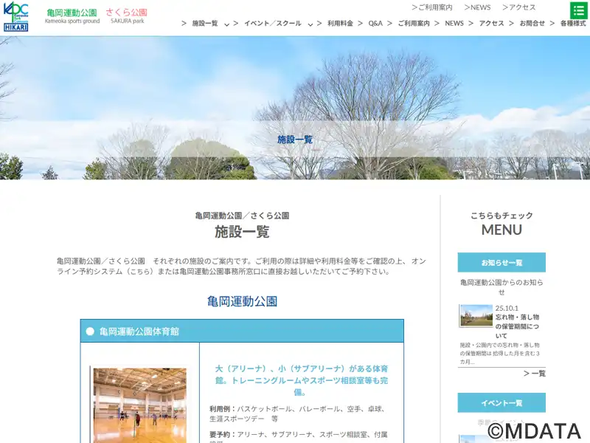The width and height of the screenshot is (590, 443).
Task: Open アクセス in main navigation bar
Action: point(491,24)
